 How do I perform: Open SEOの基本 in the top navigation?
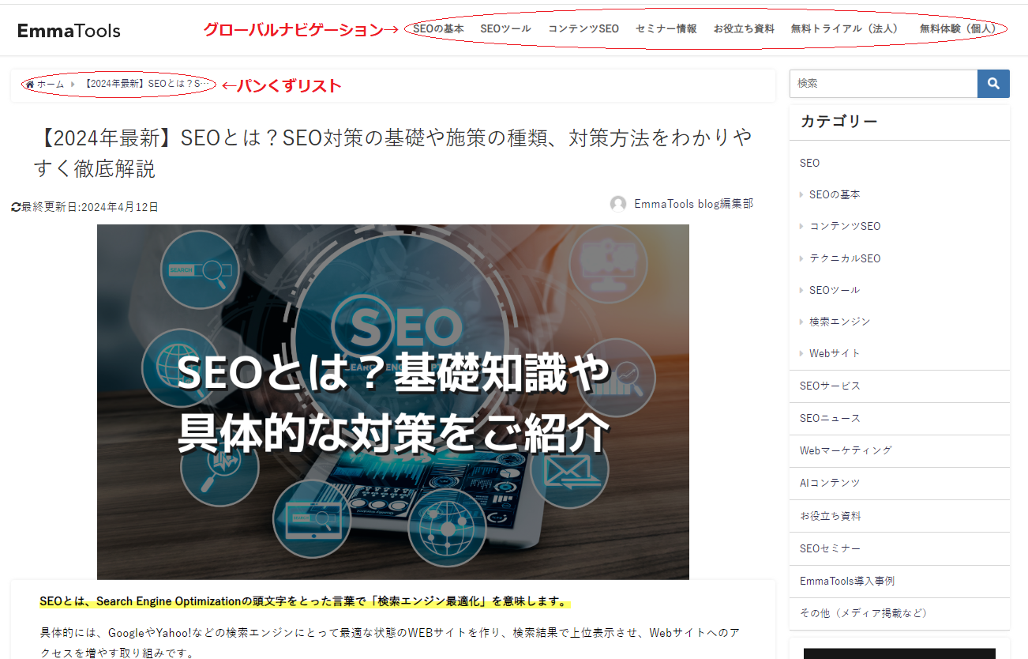point(438,28)
